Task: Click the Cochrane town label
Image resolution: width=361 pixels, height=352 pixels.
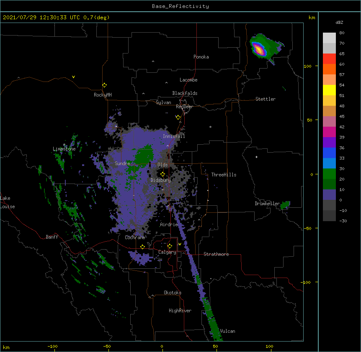Action: [135, 237]
